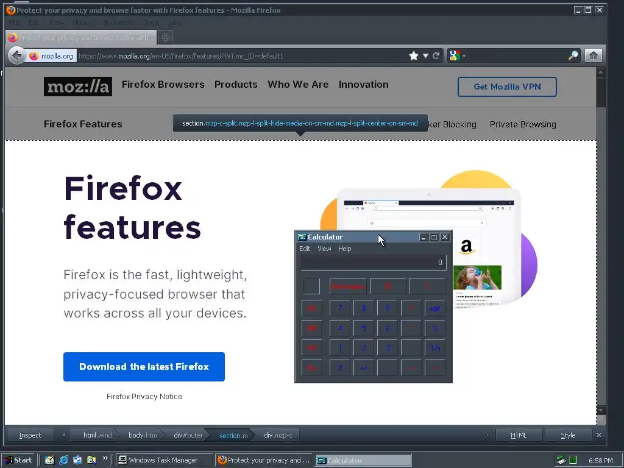This screenshot has width=624, height=468.
Task: Go to the home page icon
Action: pyautogui.click(x=593, y=55)
